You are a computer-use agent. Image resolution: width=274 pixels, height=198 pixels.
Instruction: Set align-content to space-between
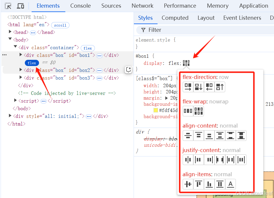point(231,136)
